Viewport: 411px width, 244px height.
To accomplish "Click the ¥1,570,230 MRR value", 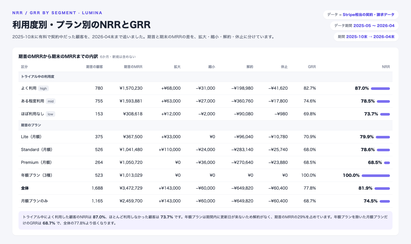I will pos(131,88).
